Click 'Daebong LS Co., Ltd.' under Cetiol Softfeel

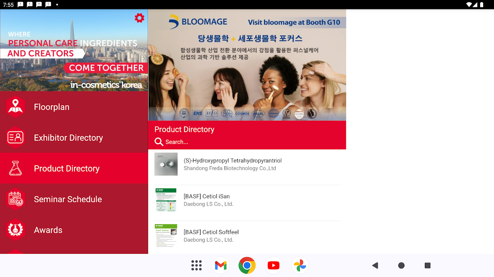pos(208,240)
